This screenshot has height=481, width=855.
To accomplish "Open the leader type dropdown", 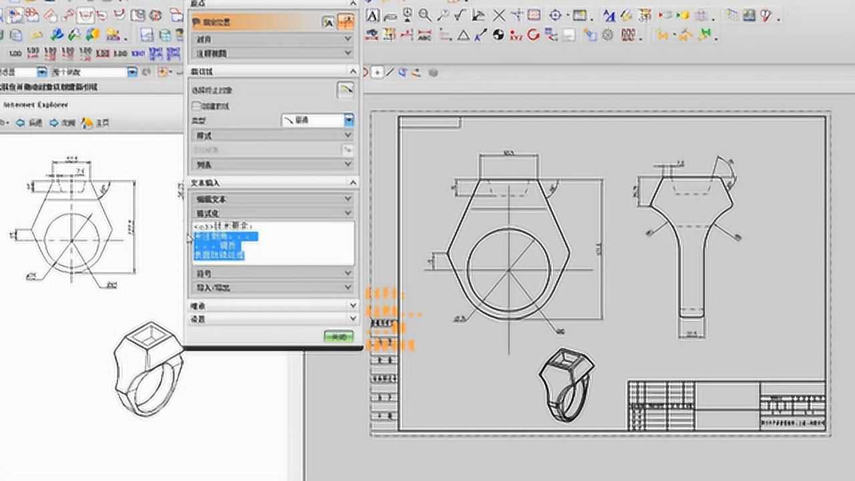I will pos(349,120).
